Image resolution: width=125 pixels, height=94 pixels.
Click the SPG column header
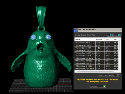(116, 39)
